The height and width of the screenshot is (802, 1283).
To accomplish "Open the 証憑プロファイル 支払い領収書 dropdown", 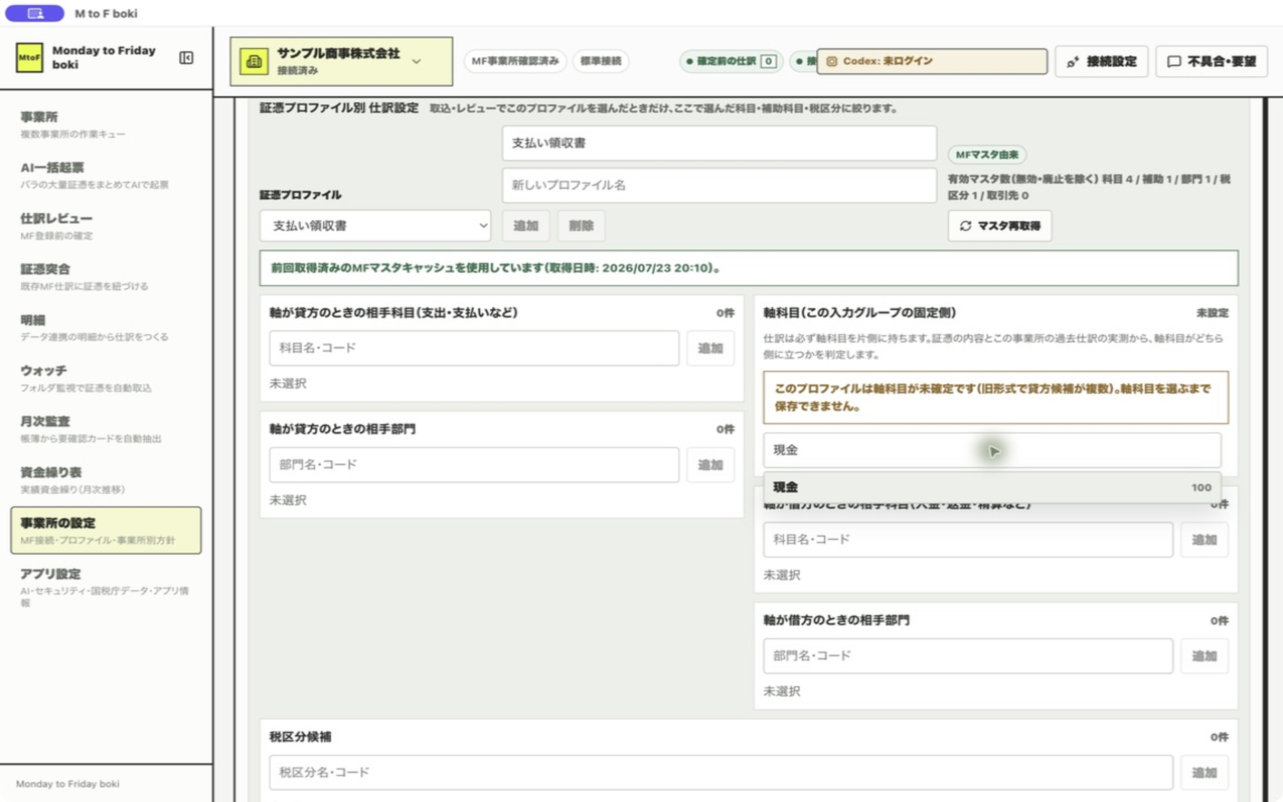I will pos(375,226).
